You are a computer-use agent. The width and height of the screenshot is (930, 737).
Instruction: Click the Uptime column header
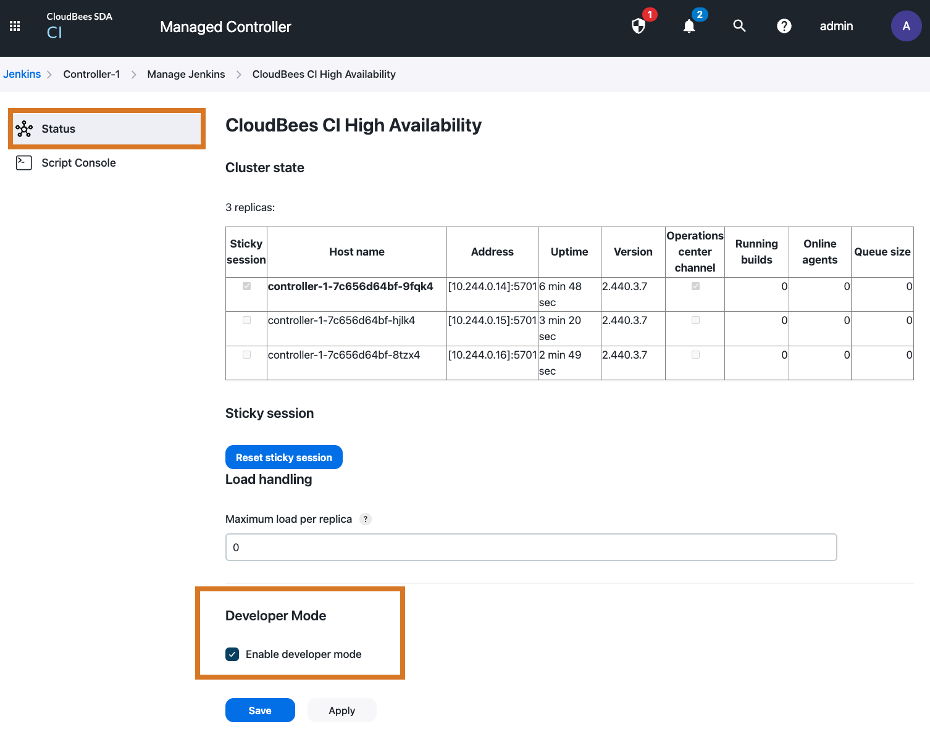[x=569, y=252]
